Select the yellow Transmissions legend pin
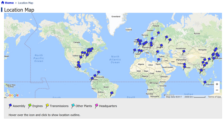The width and height of the screenshot is (224, 120). coord(47,106)
